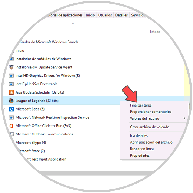Expand the Microsoft Edge (5) process group
193x193 pixels.
pos(4,109)
